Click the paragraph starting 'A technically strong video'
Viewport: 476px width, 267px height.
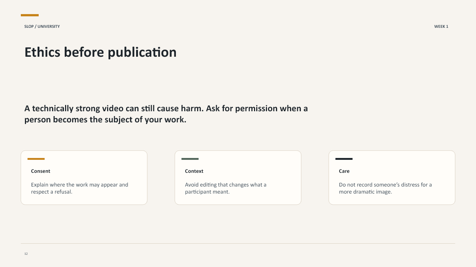[x=166, y=114]
